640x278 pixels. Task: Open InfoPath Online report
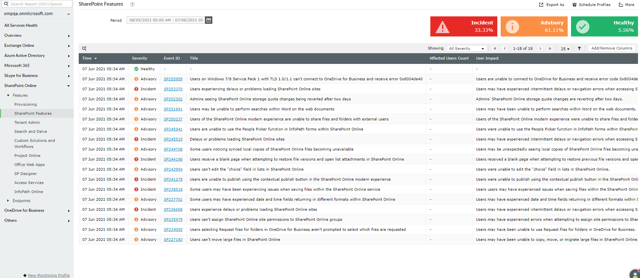tap(29, 192)
